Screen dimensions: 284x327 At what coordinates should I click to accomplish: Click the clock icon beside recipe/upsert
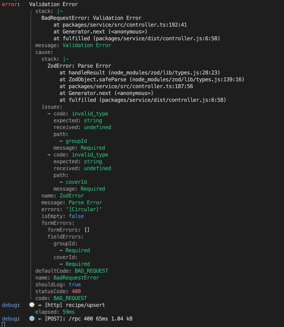32,305
